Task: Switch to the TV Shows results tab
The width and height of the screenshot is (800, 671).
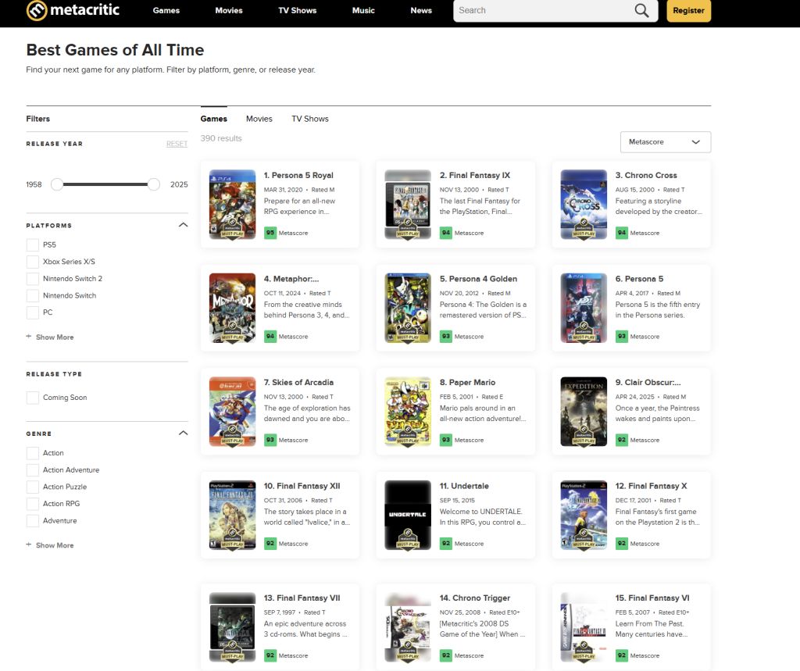Action: pos(310,119)
